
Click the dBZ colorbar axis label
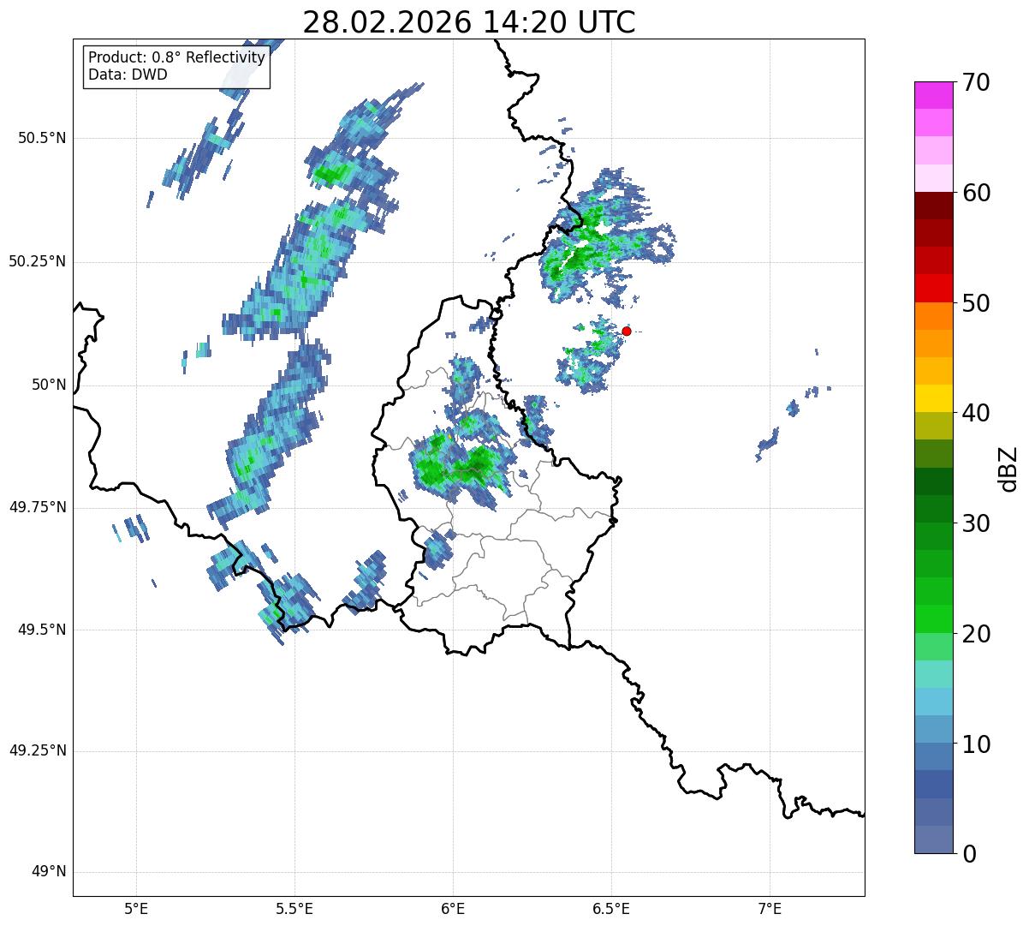coord(1009,468)
